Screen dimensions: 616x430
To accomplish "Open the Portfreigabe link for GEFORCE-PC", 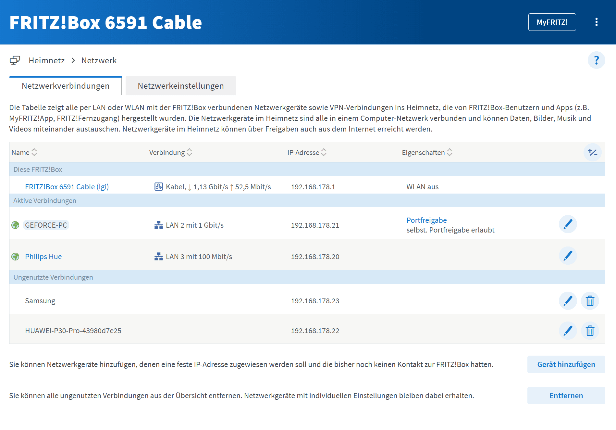I will coord(426,220).
